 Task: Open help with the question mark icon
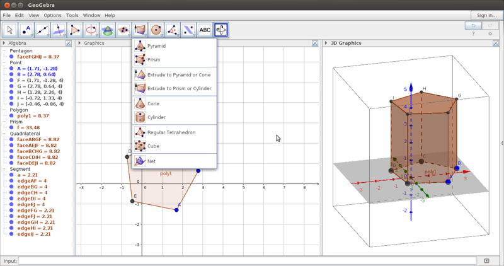[x=473, y=33]
